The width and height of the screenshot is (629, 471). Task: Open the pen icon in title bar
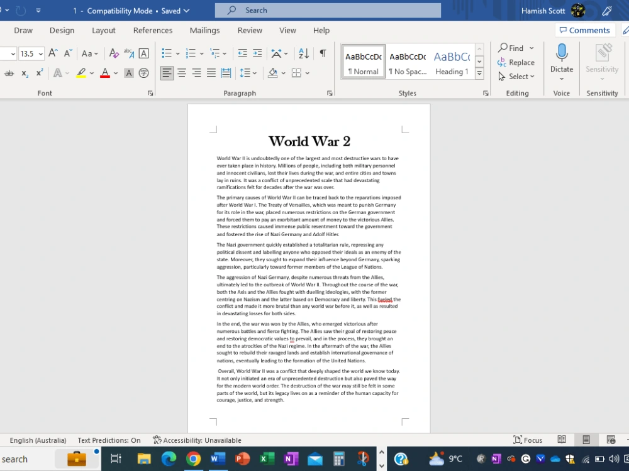pyautogui.click(x=607, y=11)
